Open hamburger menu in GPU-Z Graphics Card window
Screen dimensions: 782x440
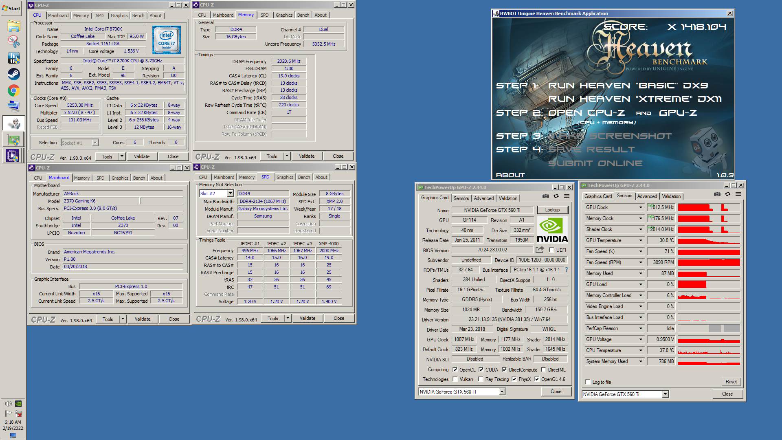(567, 196)
